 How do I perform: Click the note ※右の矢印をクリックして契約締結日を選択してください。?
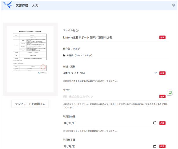[91, 131]
